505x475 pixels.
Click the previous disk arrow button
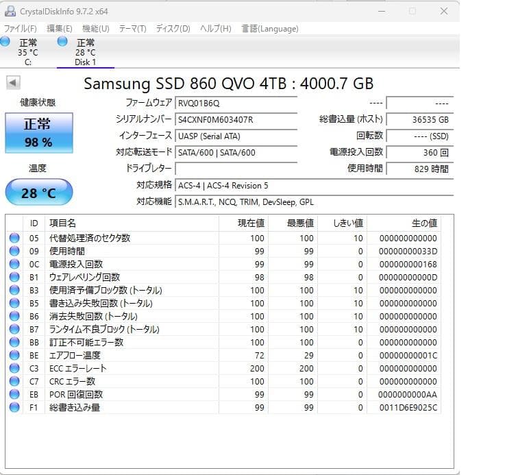pos(13,83)
